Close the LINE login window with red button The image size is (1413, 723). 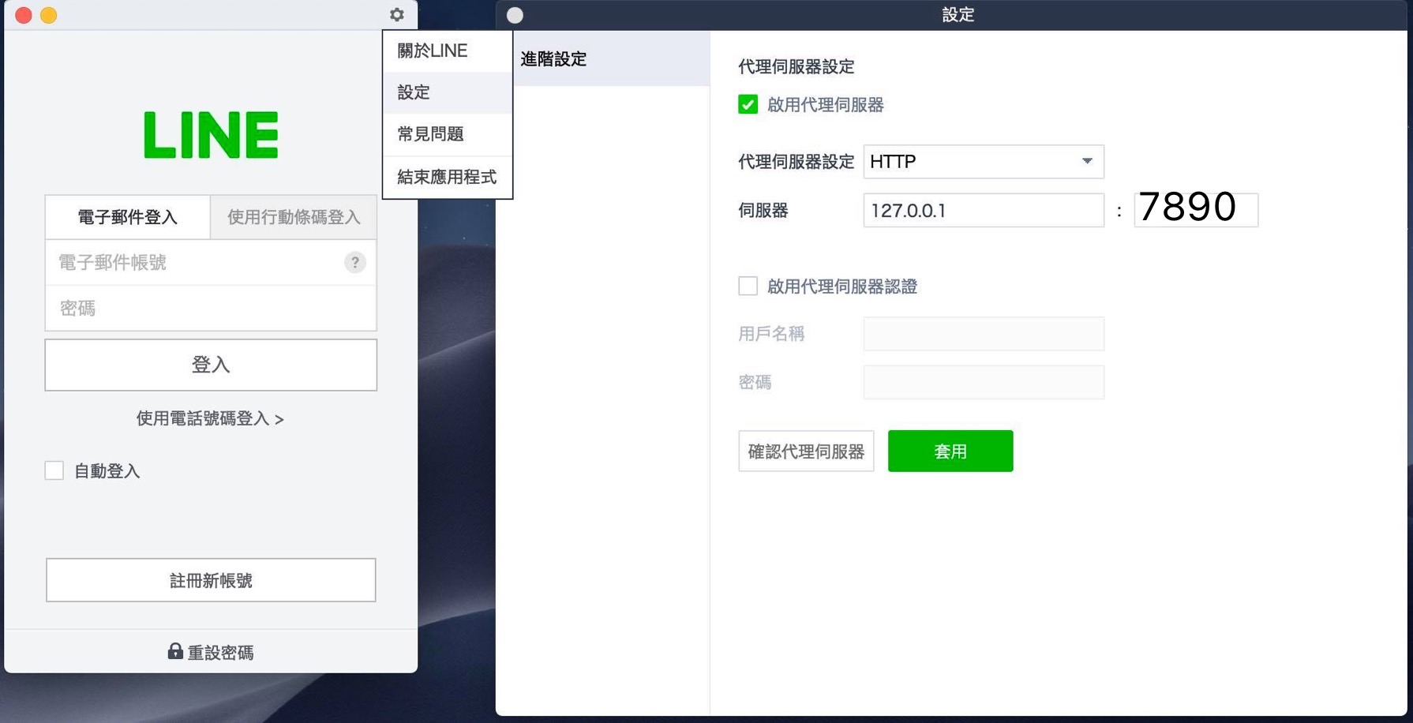24,15
